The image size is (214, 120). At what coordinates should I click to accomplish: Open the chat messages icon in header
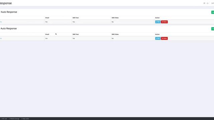[x=204, y=3]
